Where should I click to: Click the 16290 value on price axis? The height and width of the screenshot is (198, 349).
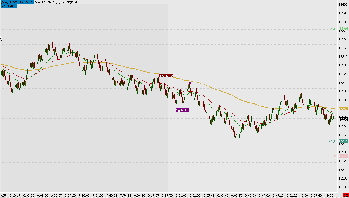pyautogui.click(x=343, y=100)
